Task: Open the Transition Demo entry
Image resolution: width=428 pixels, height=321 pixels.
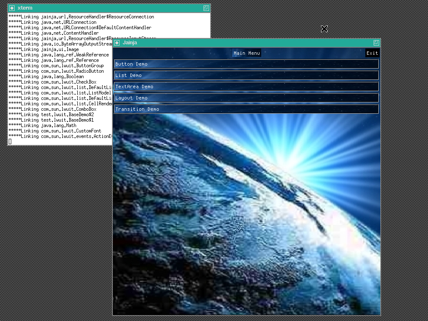Action: [x=246, y=109]
